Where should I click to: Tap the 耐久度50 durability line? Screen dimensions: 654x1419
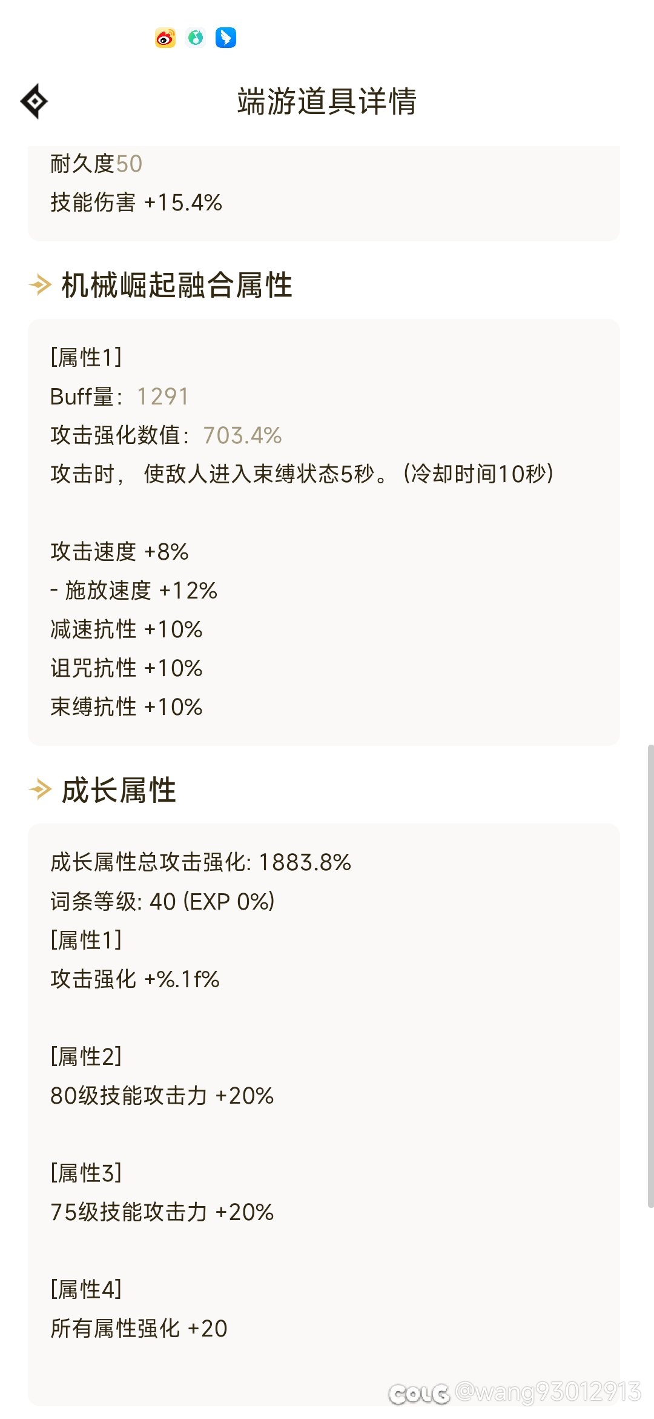tap(96, 164)
